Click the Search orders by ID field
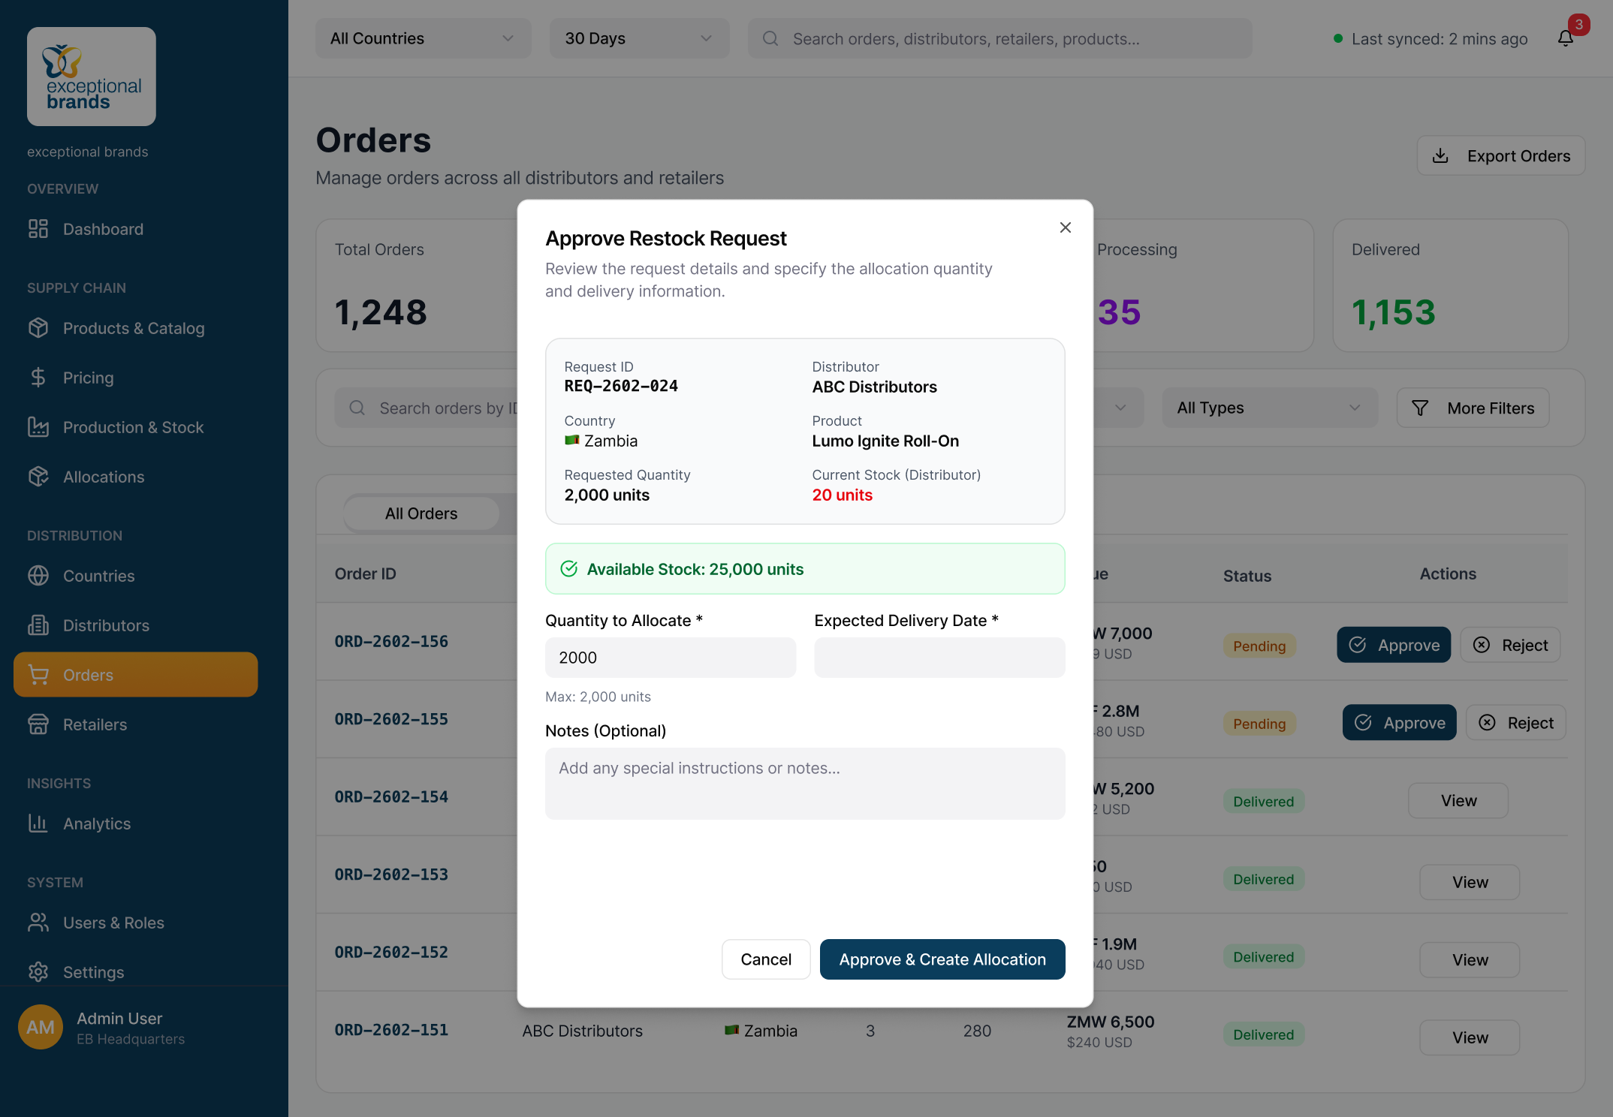 click(x=426, y=408)
